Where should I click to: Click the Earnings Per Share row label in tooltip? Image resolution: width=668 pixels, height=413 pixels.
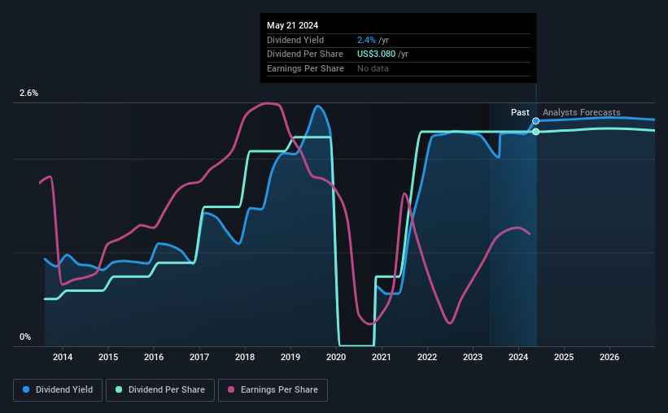pos(305,68)
